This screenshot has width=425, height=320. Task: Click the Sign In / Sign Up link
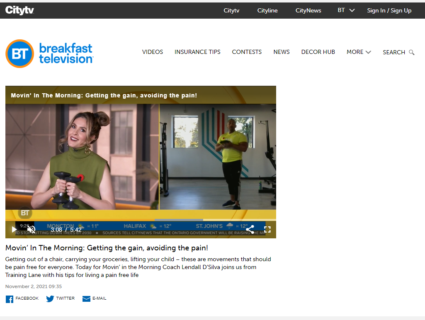pos(389,10)
